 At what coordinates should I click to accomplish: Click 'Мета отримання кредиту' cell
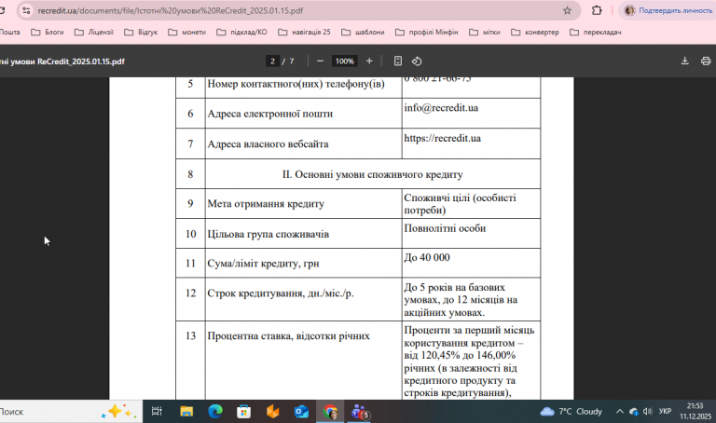click(x=304, y=203)
